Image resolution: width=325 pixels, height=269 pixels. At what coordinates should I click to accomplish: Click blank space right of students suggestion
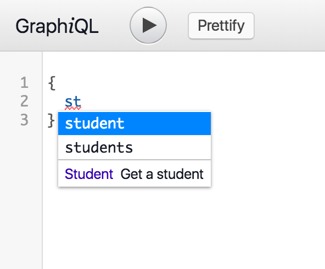pos(172,147)
